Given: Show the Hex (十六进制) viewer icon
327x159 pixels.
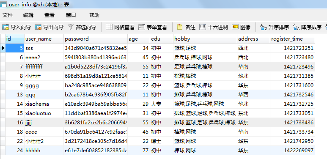Looking at the screenshot, I should (x=203, y=27).
